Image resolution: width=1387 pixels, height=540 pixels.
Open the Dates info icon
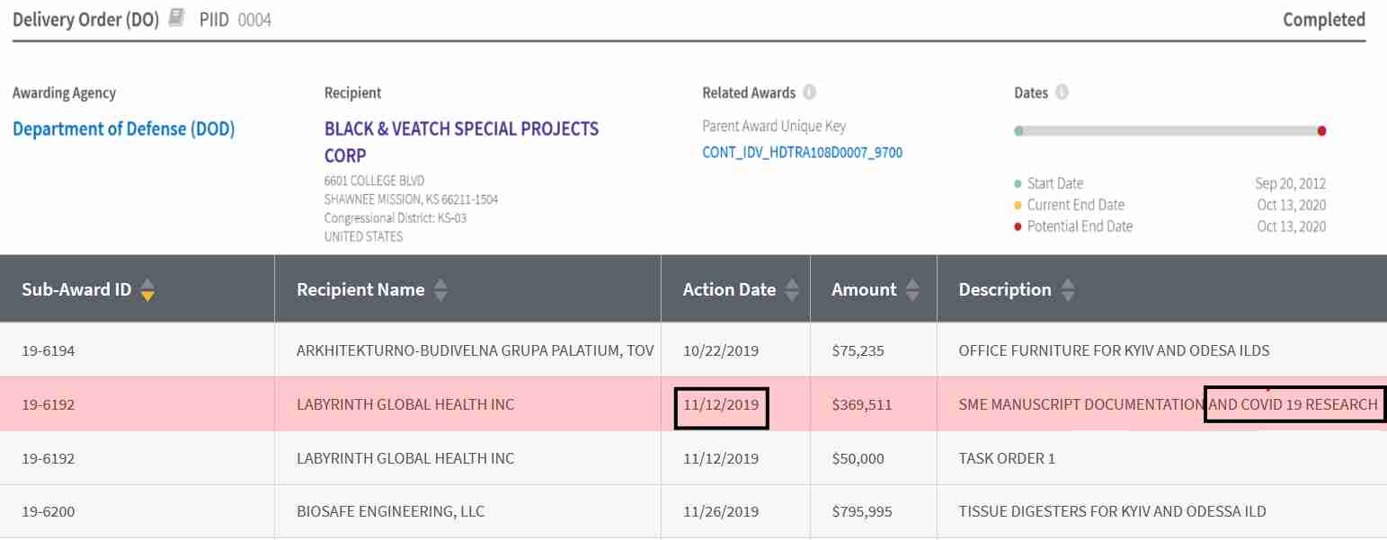point(1062,93)
